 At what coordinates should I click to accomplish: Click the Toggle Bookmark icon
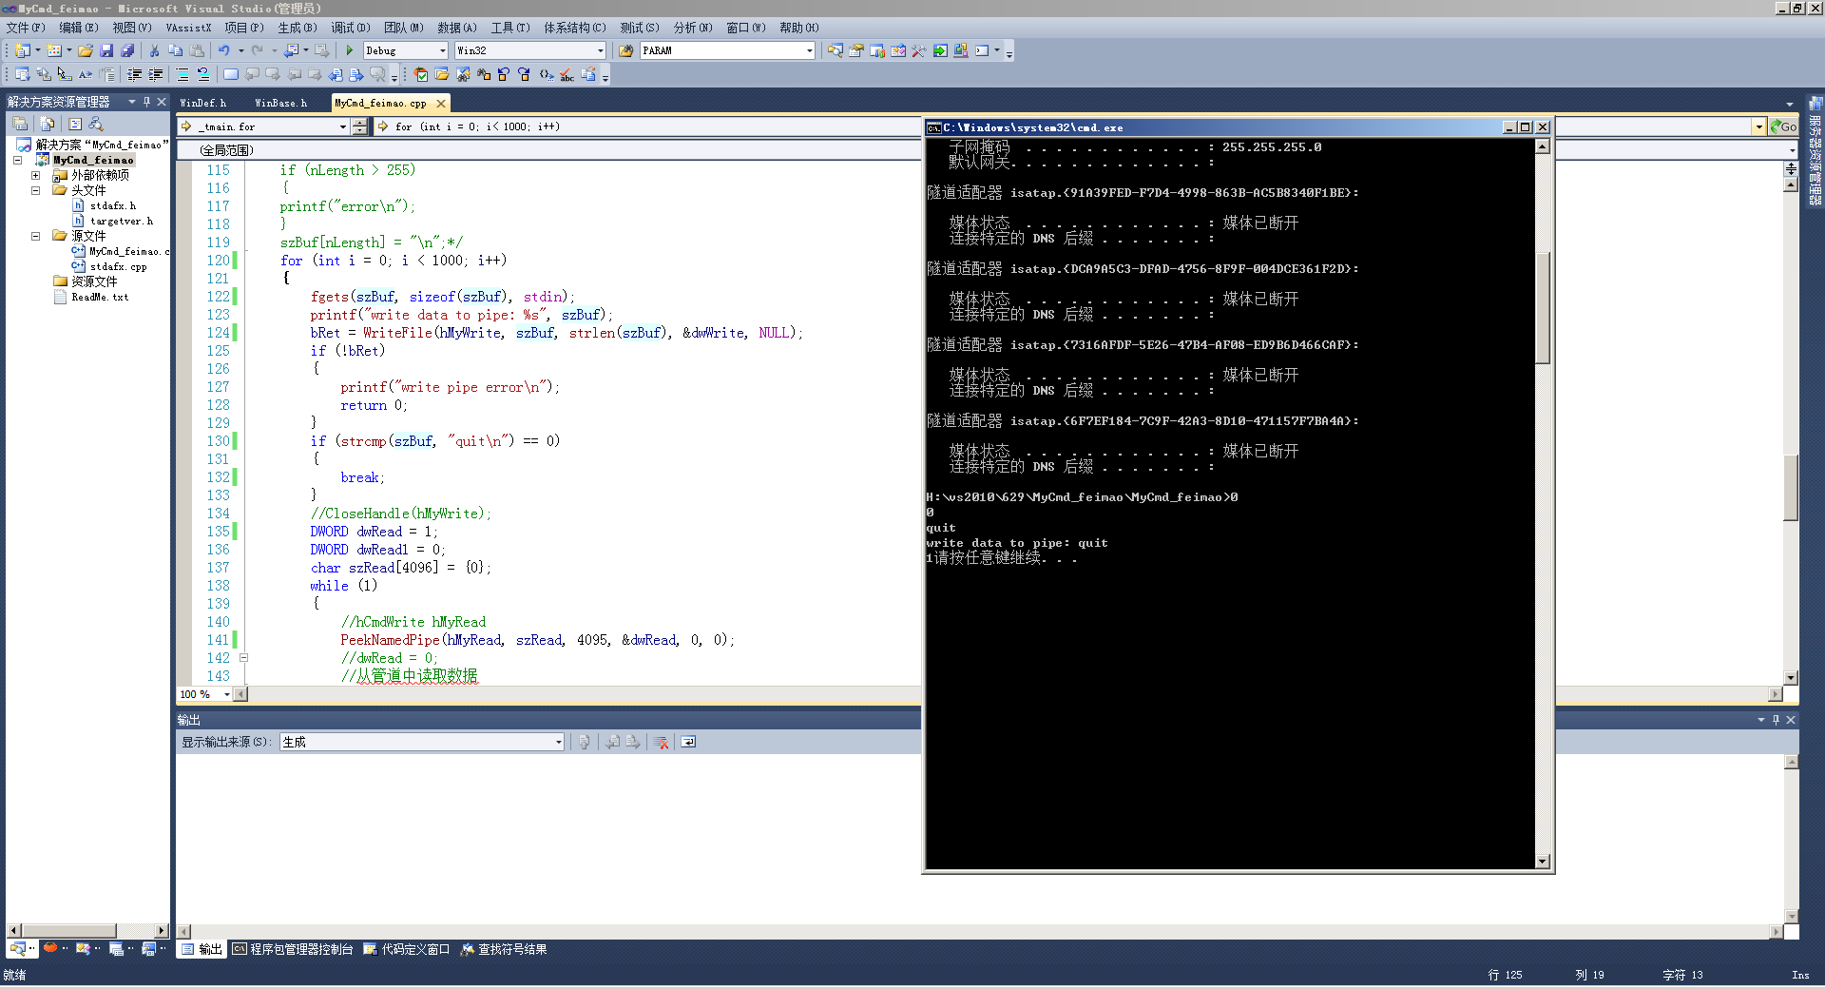[231, 74]
